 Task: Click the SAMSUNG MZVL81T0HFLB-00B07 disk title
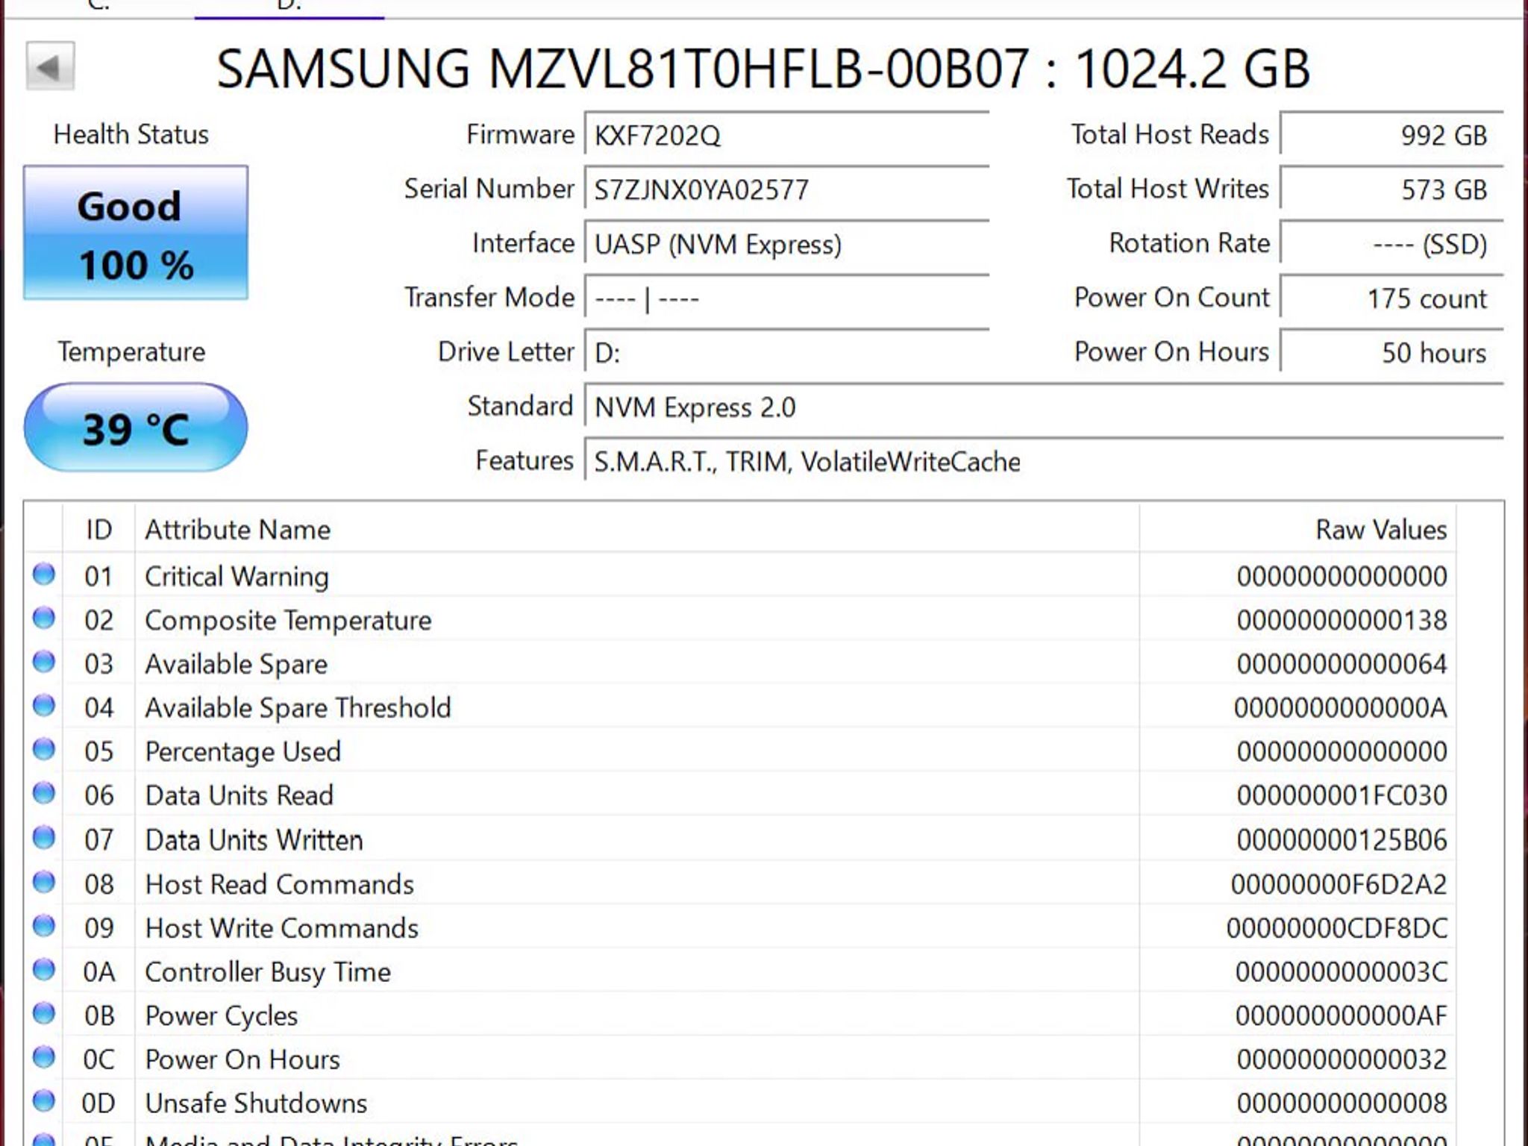click(763, 68)
